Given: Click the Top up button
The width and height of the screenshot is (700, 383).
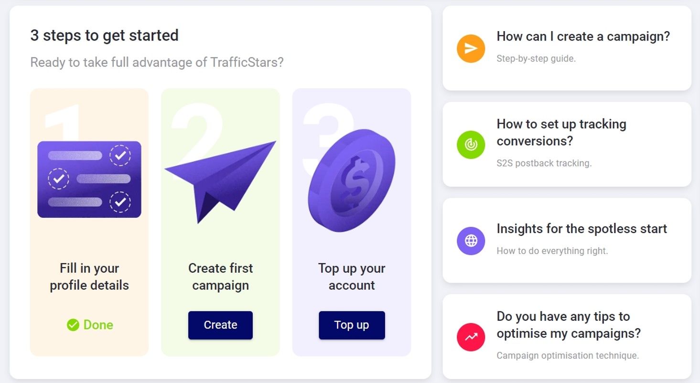Looking at the screenshot, I should (352, 325).
